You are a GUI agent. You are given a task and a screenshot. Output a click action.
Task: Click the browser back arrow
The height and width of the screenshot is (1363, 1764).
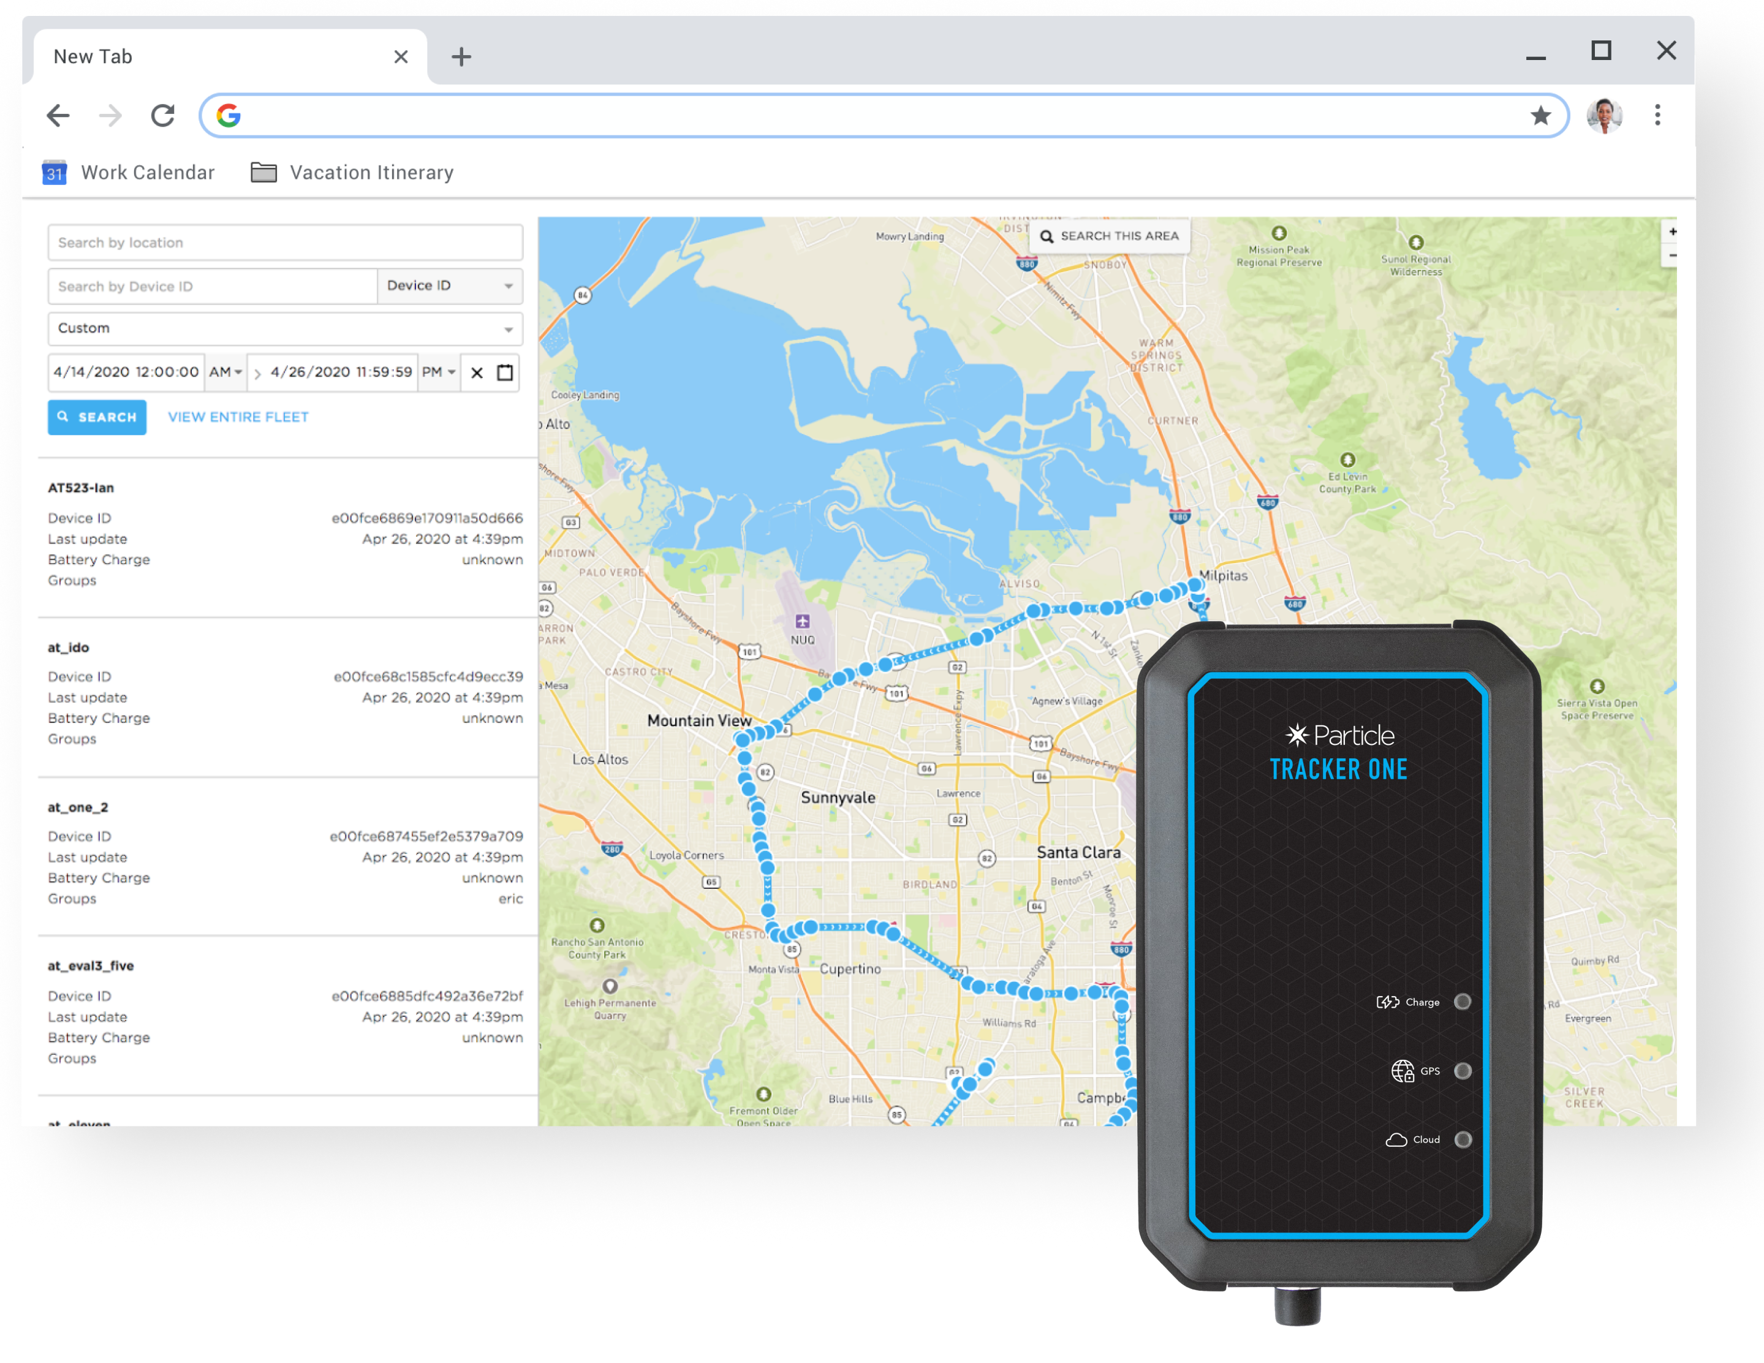click(x=58, y=115)
